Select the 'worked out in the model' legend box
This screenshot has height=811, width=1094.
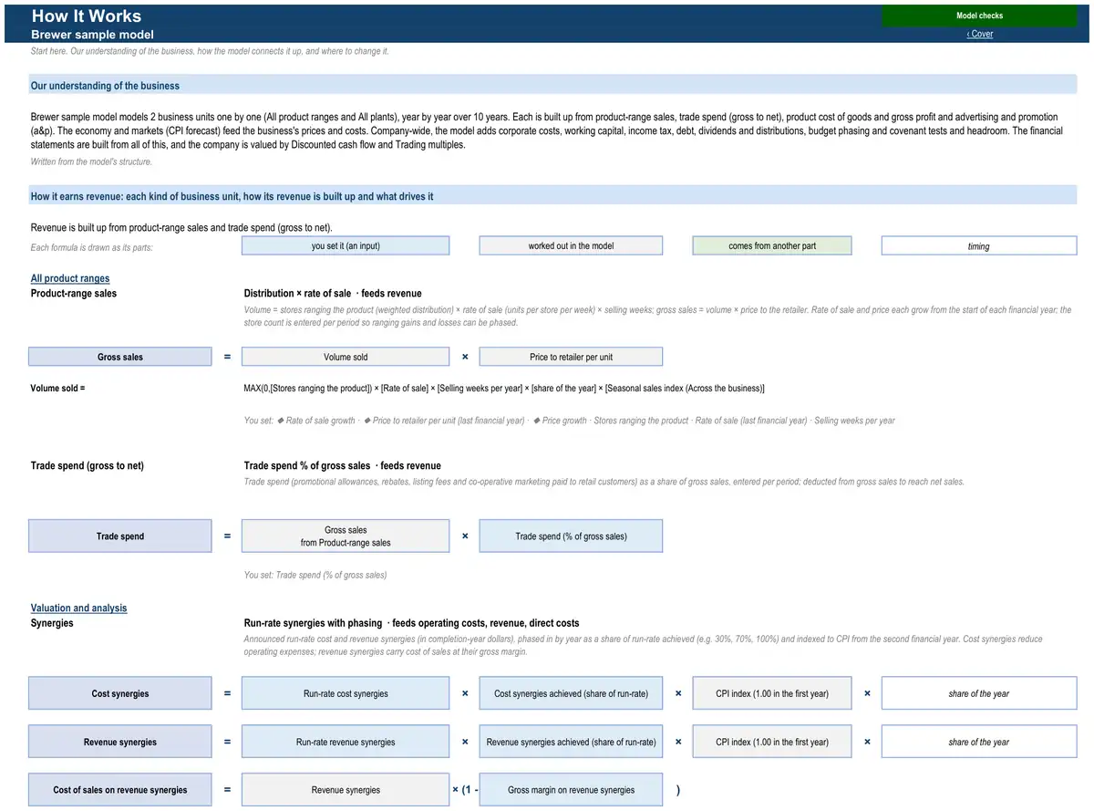572,246
